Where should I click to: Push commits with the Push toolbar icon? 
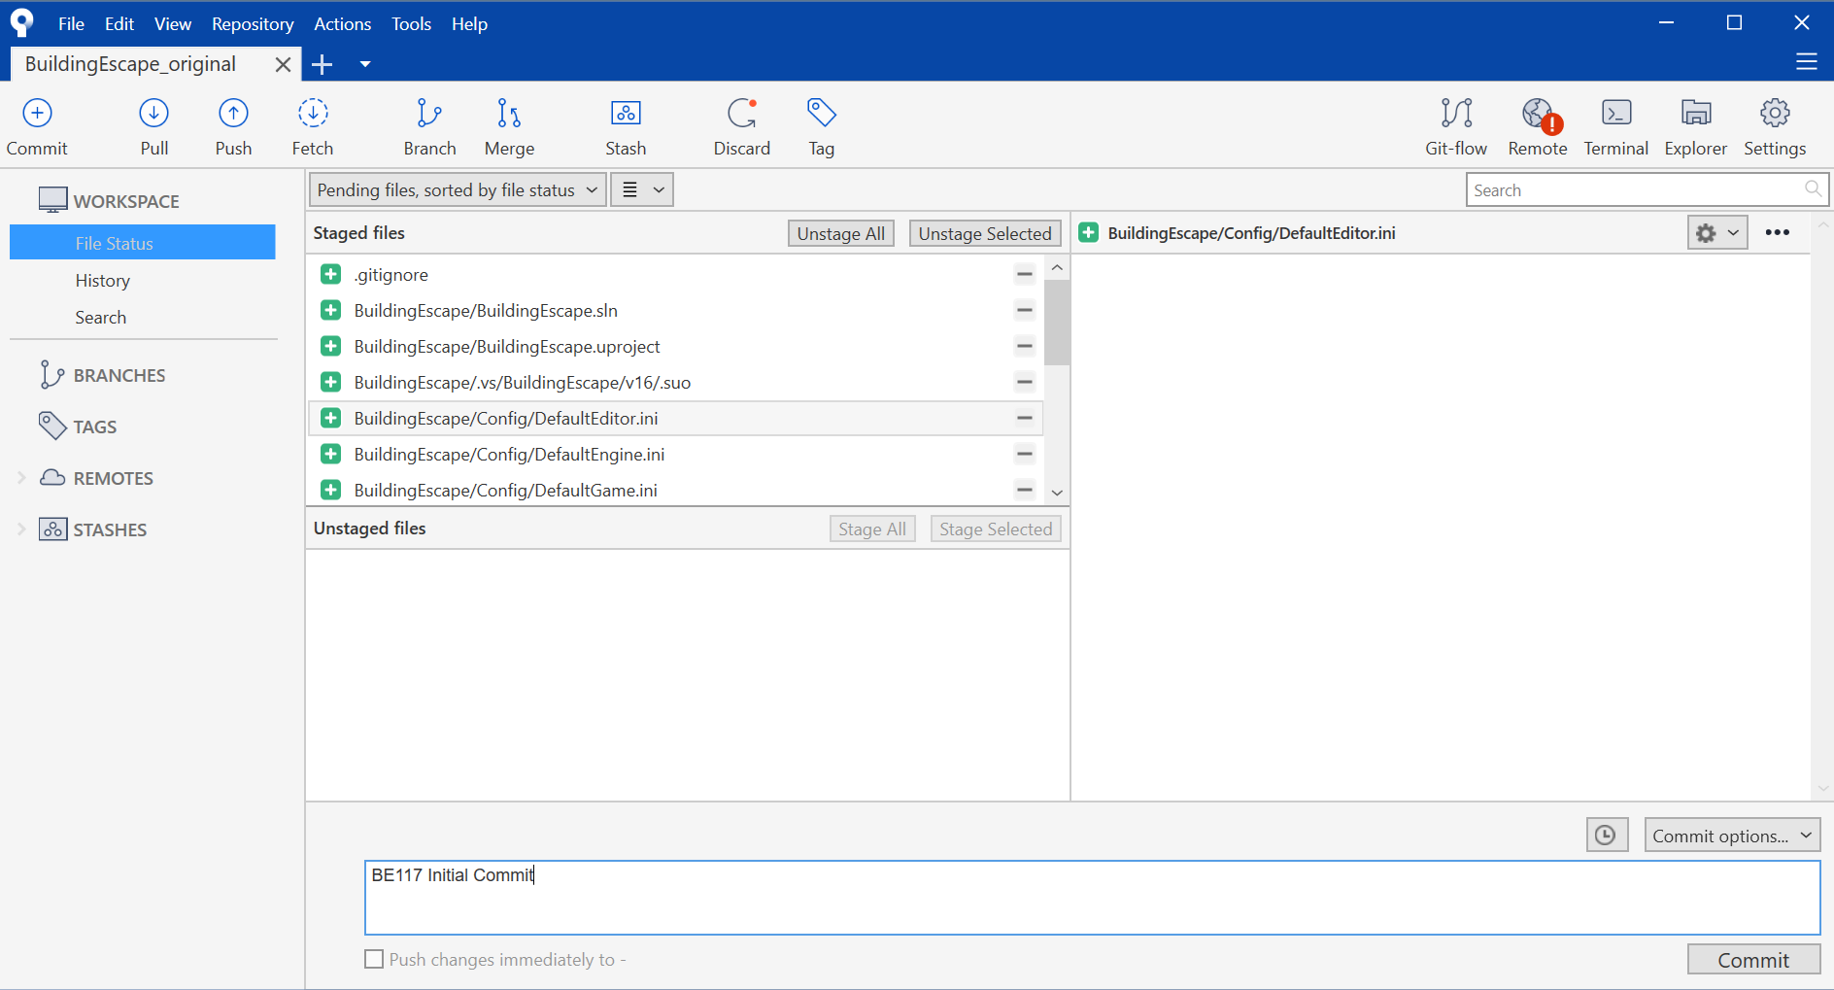coord(233,124)
